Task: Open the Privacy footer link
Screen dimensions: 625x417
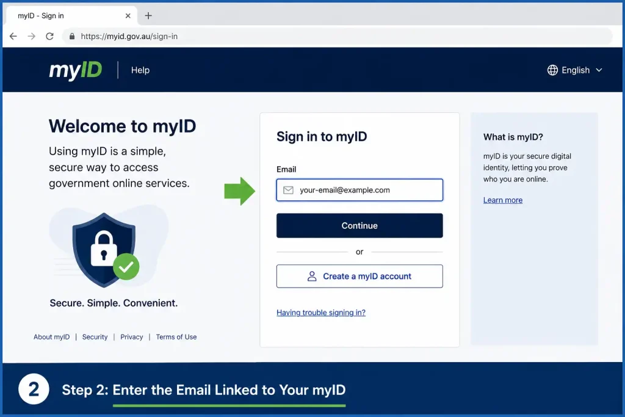Action: pyautogui.click(x=132, y=337)
